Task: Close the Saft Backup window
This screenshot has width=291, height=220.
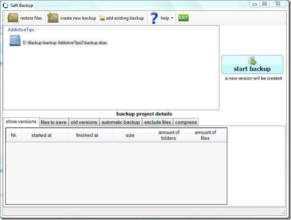Action: click(x=278, y=4)
